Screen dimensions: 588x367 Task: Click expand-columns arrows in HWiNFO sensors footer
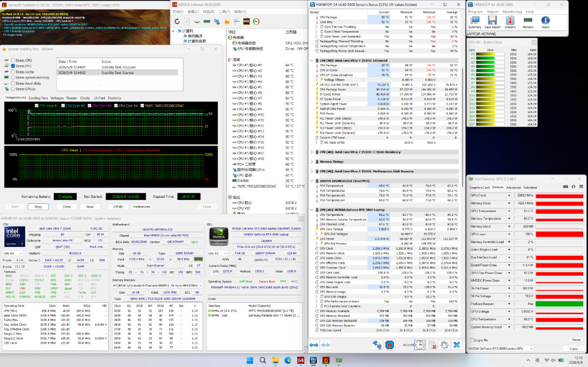314,345
